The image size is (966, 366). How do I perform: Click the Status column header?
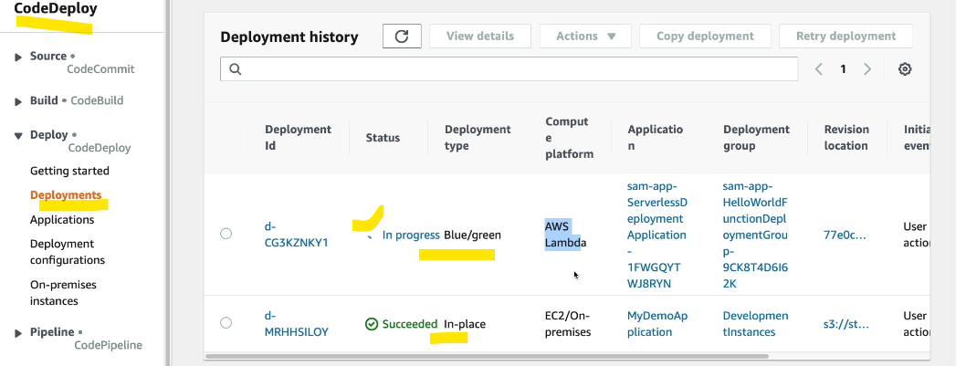click(383, 138)
